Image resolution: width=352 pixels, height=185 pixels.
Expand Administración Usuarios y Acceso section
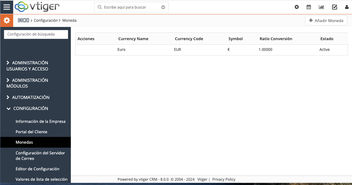coord(27,66)
